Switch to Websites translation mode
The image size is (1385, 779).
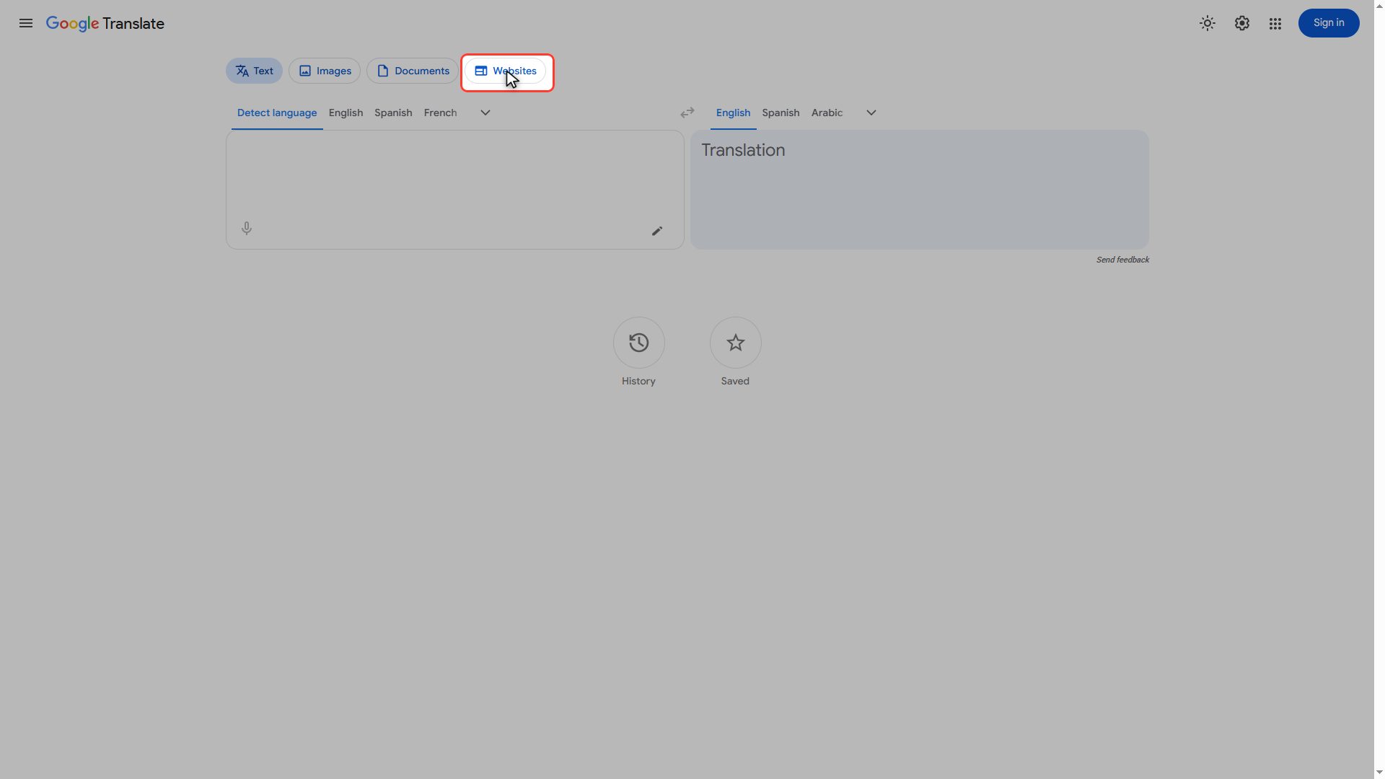506,71
